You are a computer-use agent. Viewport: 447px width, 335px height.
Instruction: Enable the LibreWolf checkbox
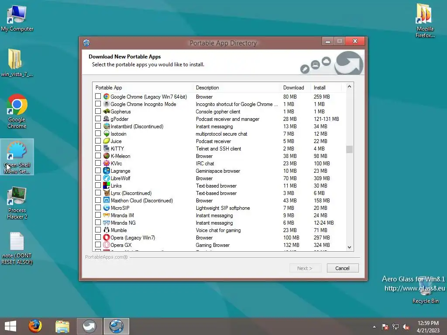pyautogui.click(x=98, y=178)
